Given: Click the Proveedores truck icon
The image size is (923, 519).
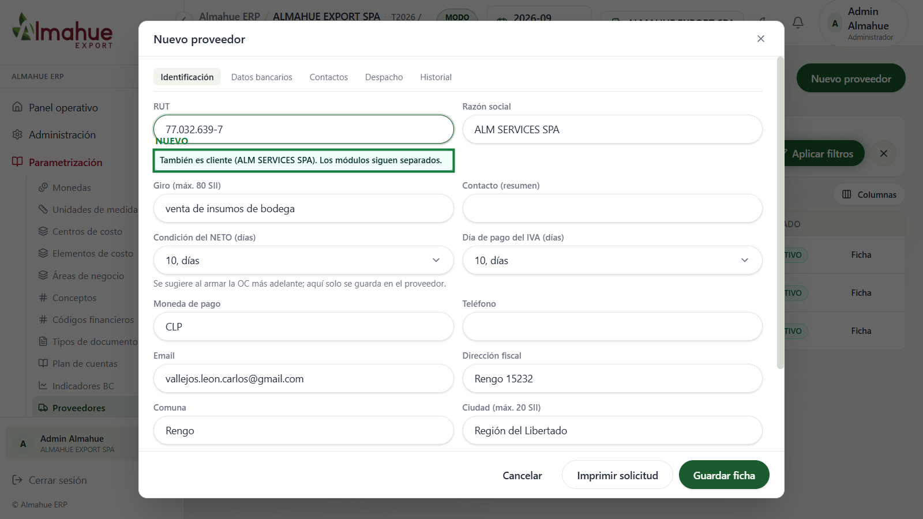Looking at the screenshot, I should (x=43, y=408).
